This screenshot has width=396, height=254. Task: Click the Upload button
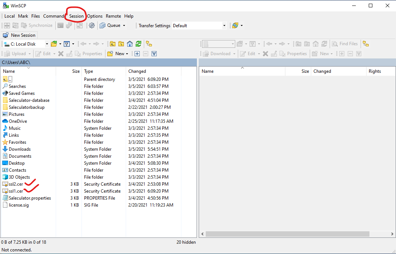[x=15, y=54]
